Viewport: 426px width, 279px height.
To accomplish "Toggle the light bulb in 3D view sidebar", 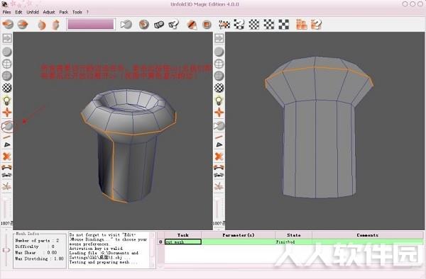I will tap(7, 101).
